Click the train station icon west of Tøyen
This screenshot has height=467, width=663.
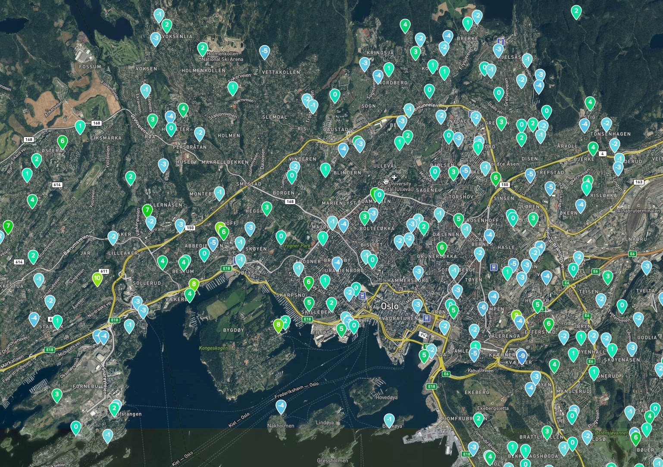494,267
